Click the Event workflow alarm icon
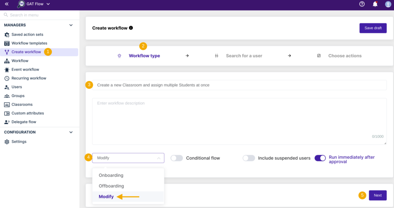 pyautogui.click(x=7, y=70)
